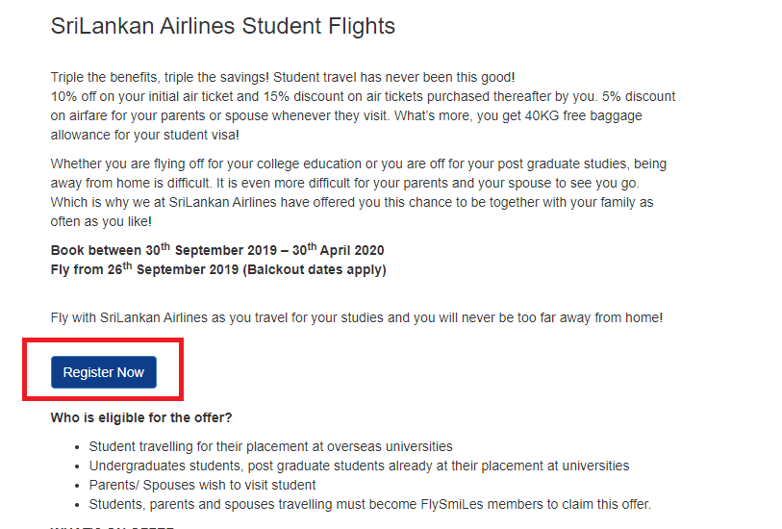
Task: Click the 'Parents/ Spouses wish to visit student' bullet
Action: click(202, 485)
